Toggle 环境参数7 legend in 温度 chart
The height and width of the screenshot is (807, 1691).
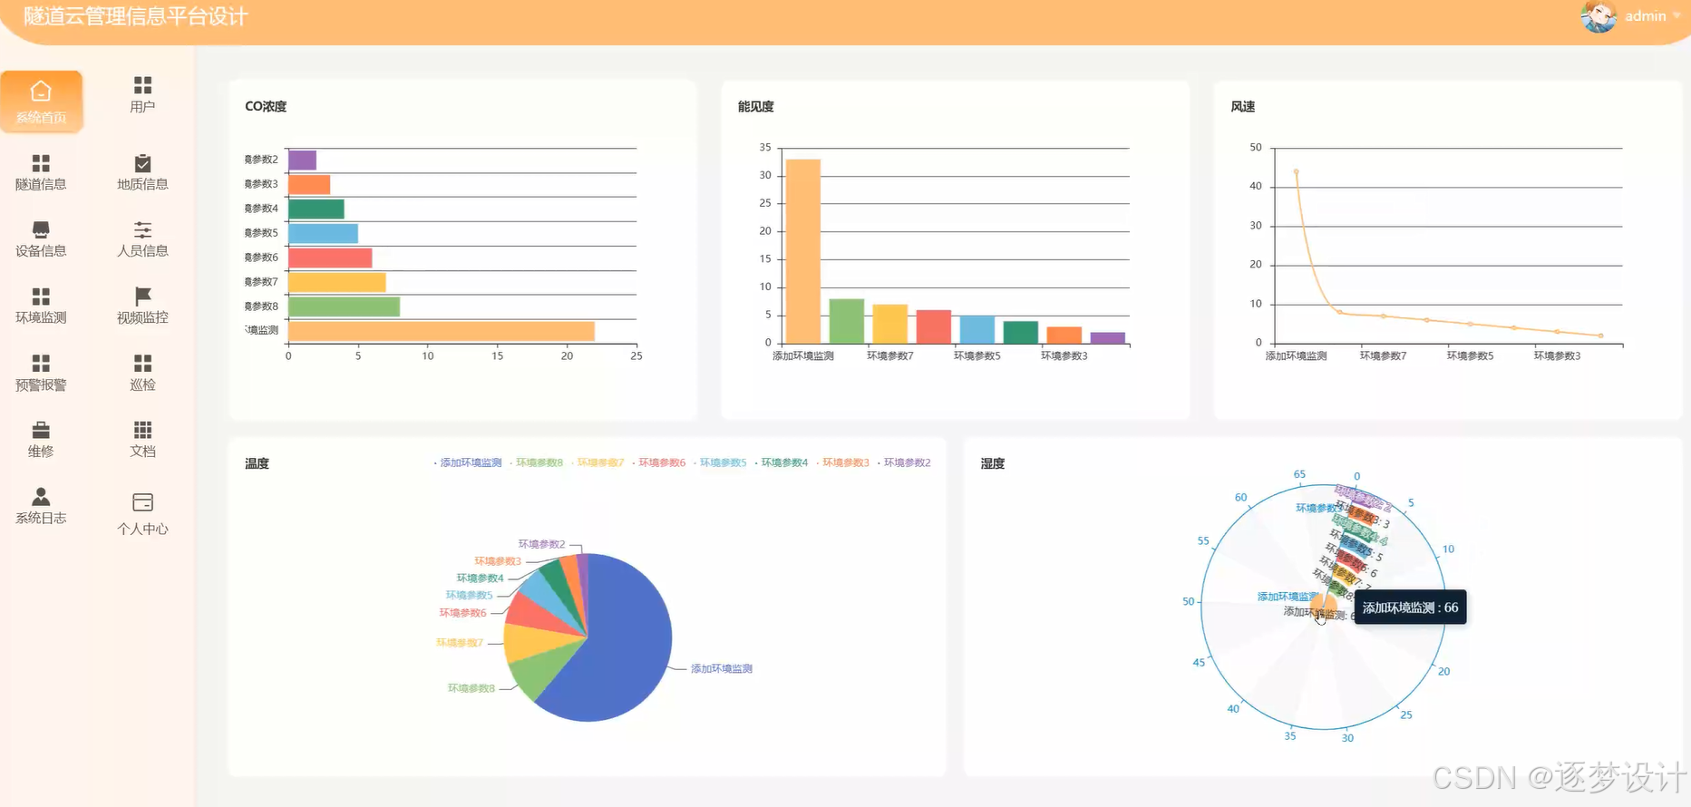point(598,462)
